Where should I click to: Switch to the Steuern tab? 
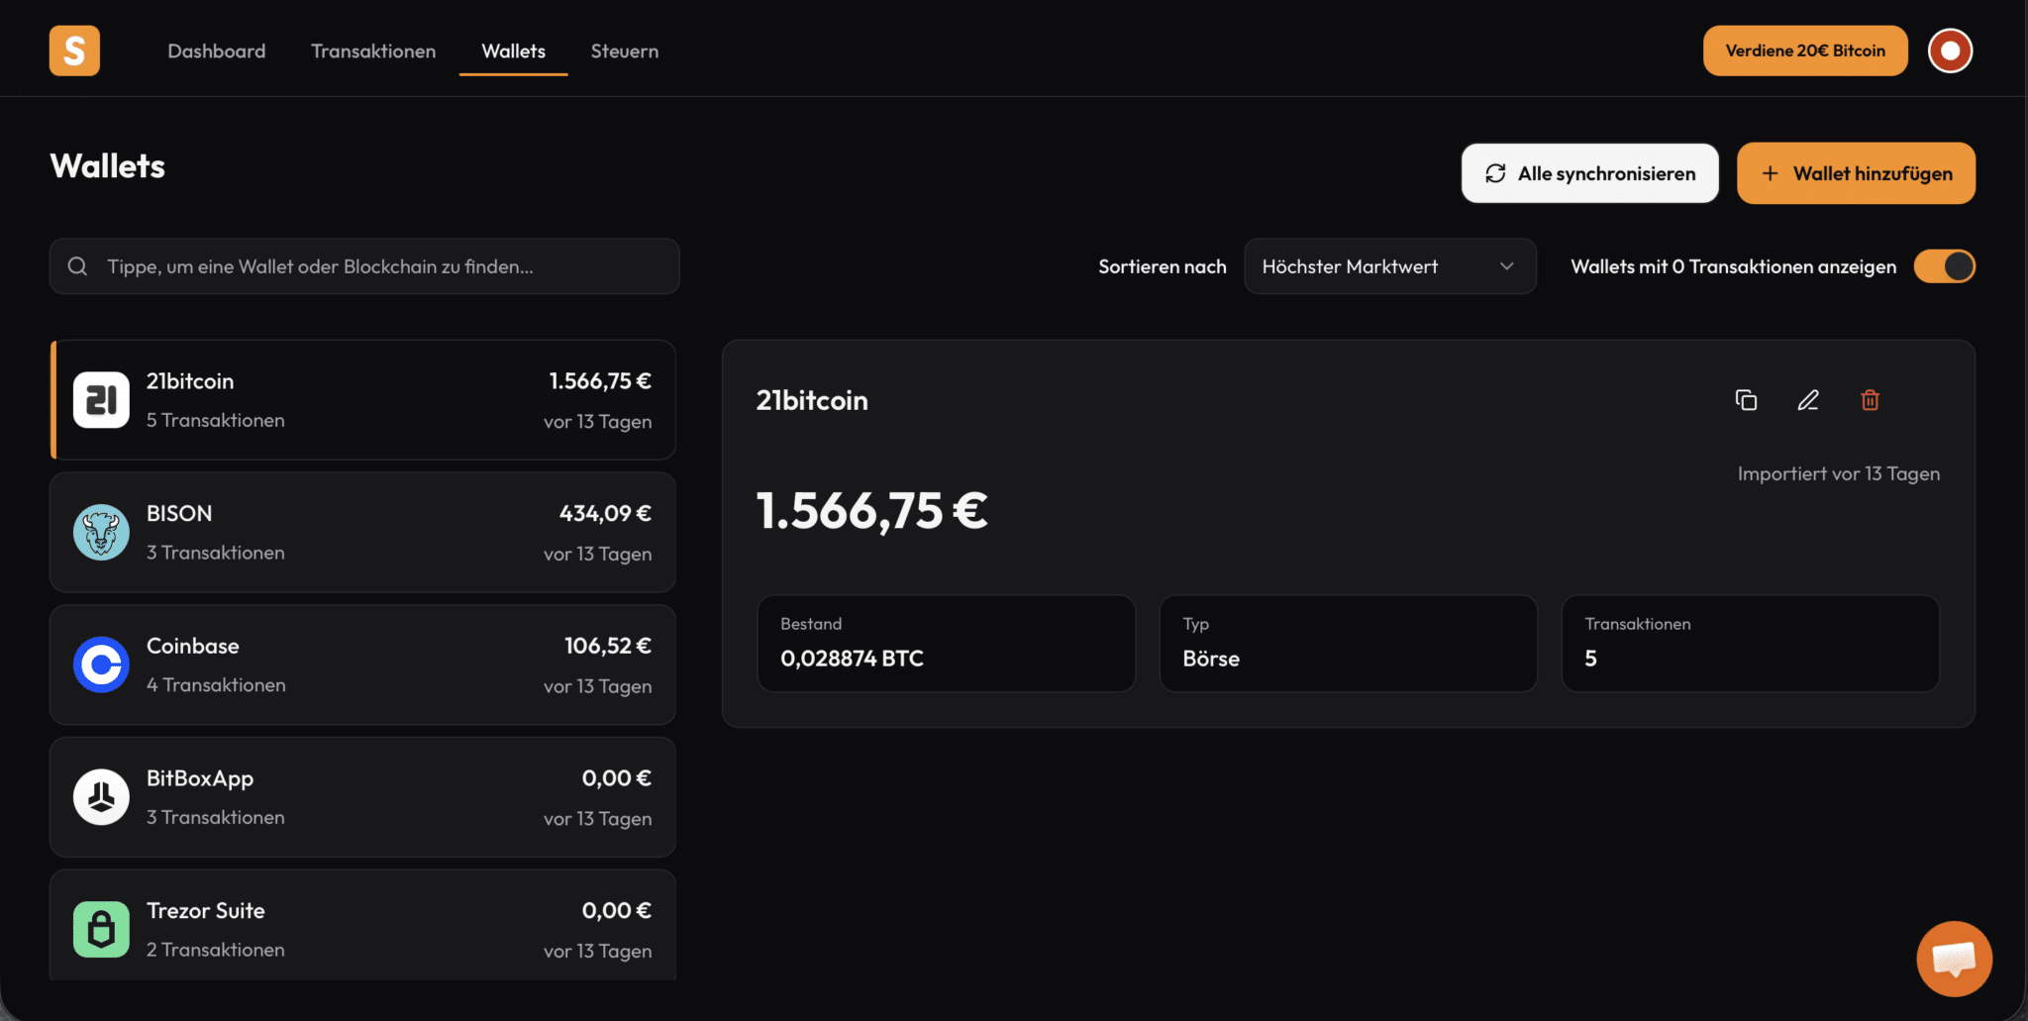[x=625, y=51]
